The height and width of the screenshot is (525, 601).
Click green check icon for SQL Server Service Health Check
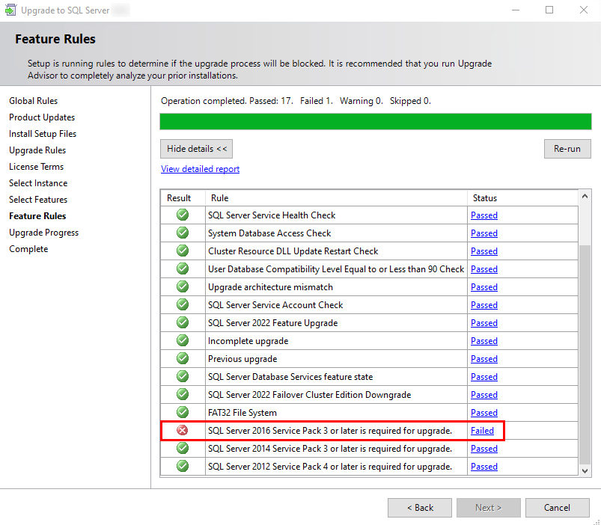click(183, 215)
